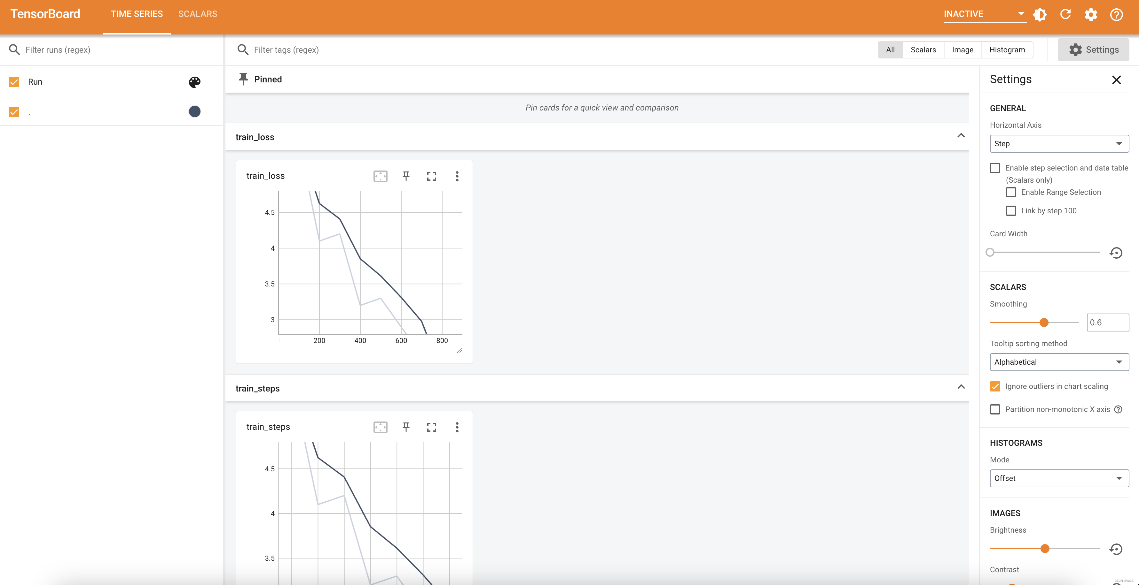The width and height of the screenshot is (1139, 585).
Task: Open the run color palette icon
Action: tap(194, 82)
